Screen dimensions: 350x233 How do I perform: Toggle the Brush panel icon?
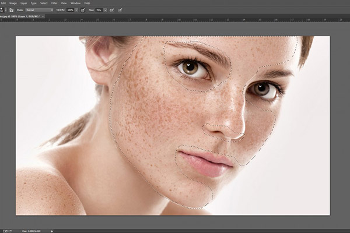coord(11,10)
